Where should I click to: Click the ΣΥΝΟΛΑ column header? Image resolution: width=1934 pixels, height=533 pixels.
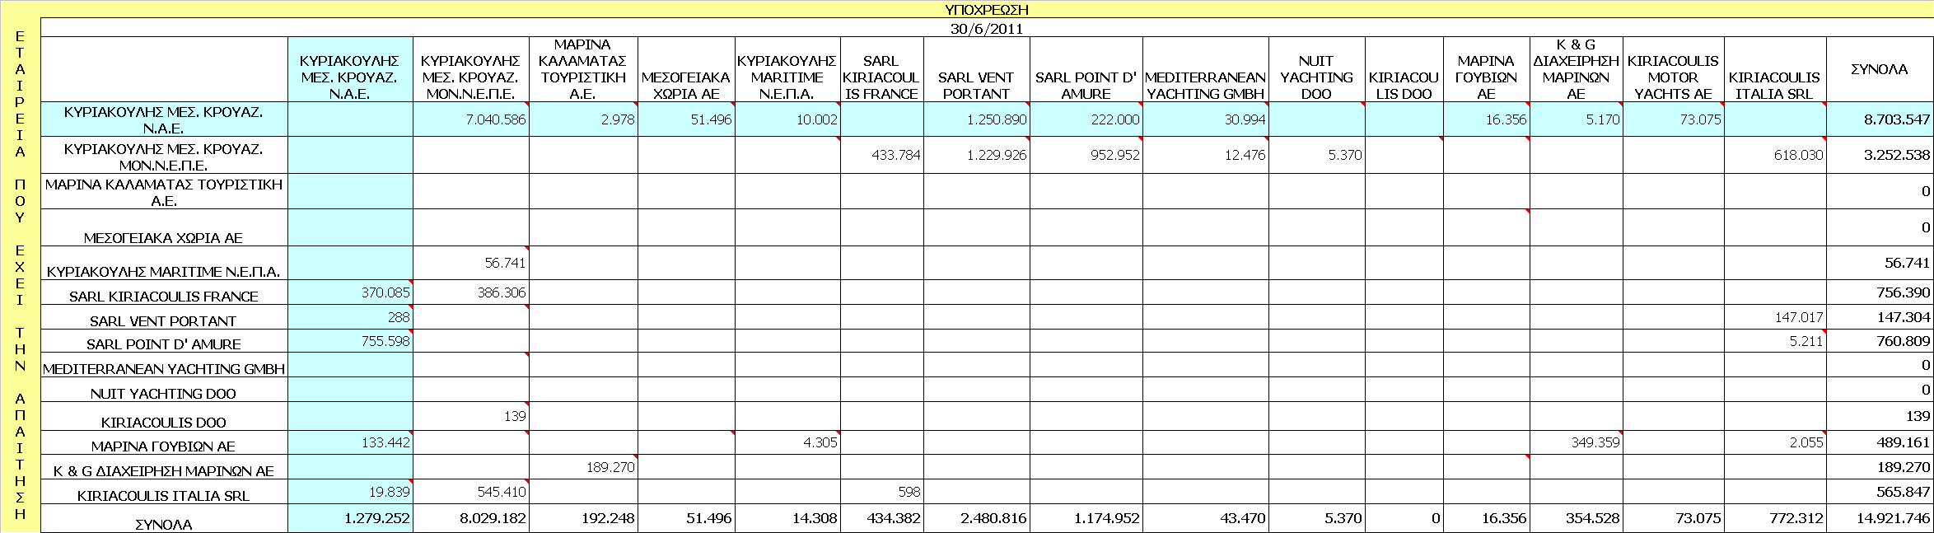[x=1880, y=69]
